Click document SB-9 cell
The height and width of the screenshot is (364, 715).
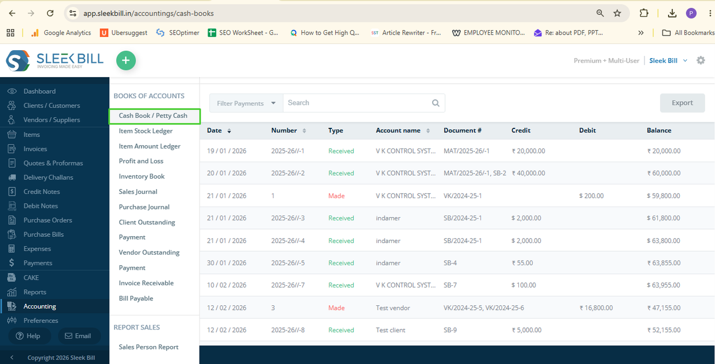pyautogui.click(x=450, y=330)
